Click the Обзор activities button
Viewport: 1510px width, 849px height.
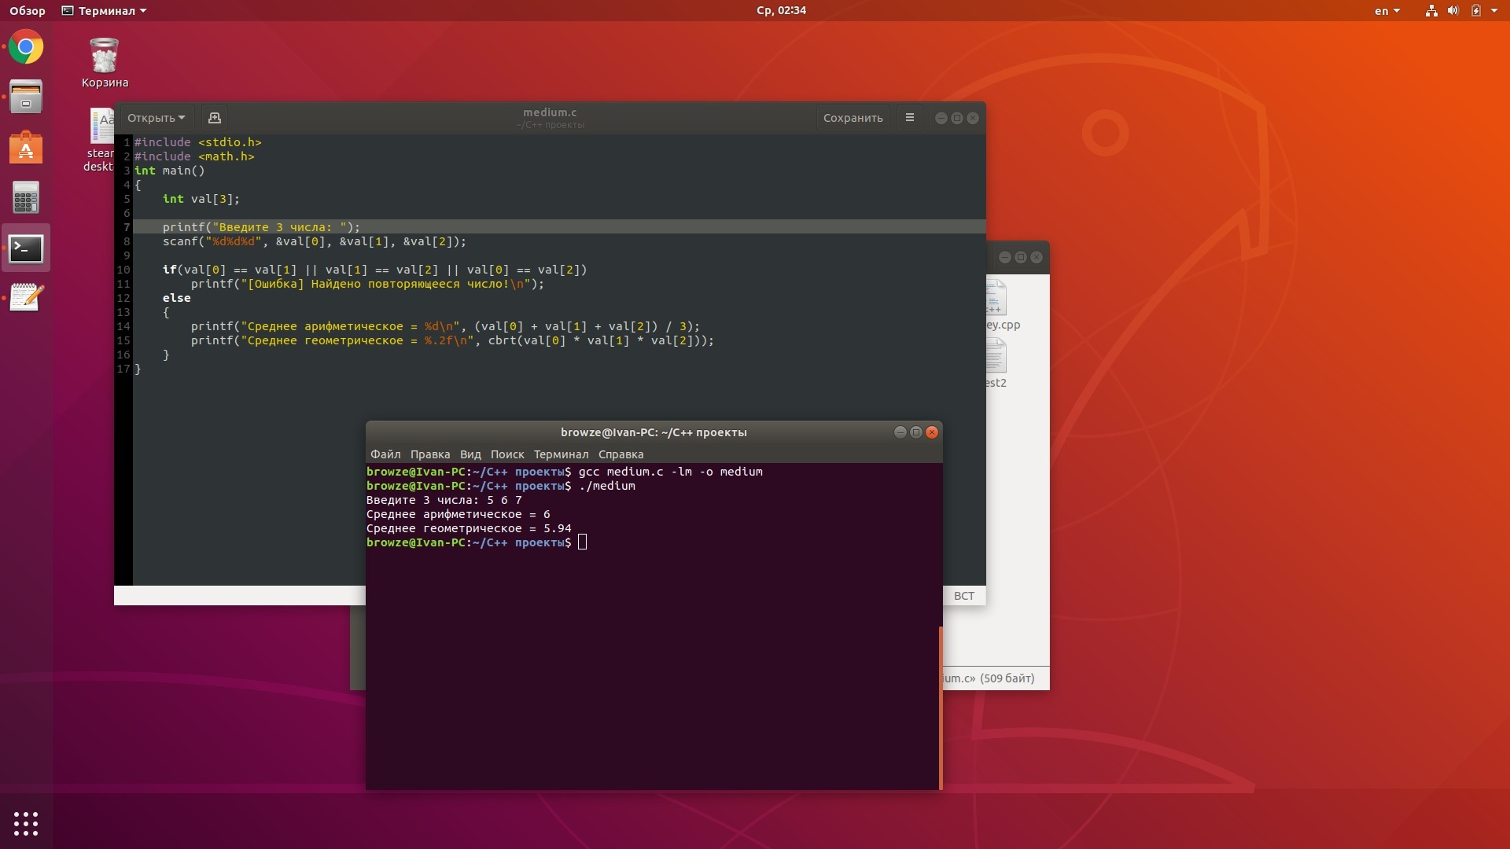(28, 11)
